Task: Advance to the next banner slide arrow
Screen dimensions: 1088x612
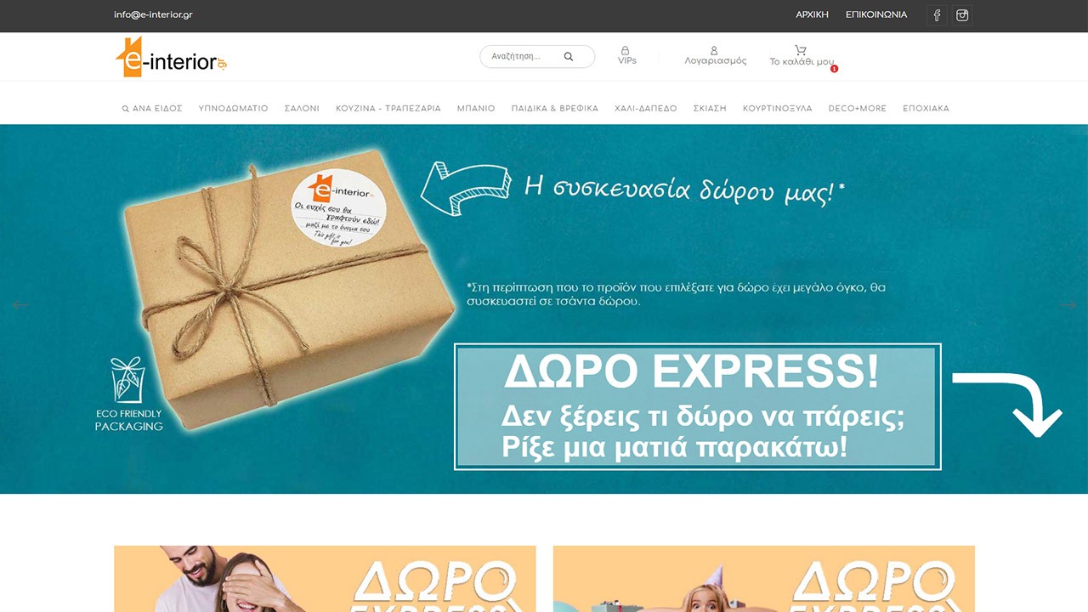Action: [1068, 305]
